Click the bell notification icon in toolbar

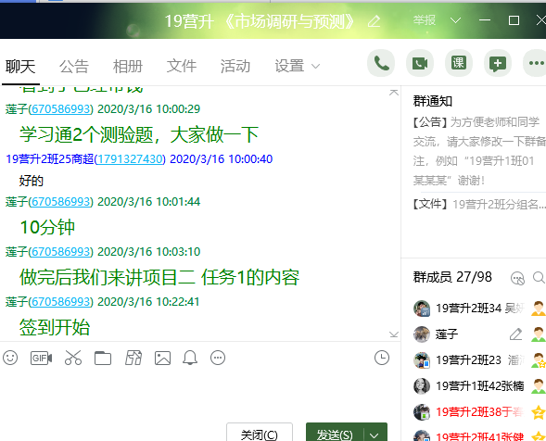(x=190, y=358)
